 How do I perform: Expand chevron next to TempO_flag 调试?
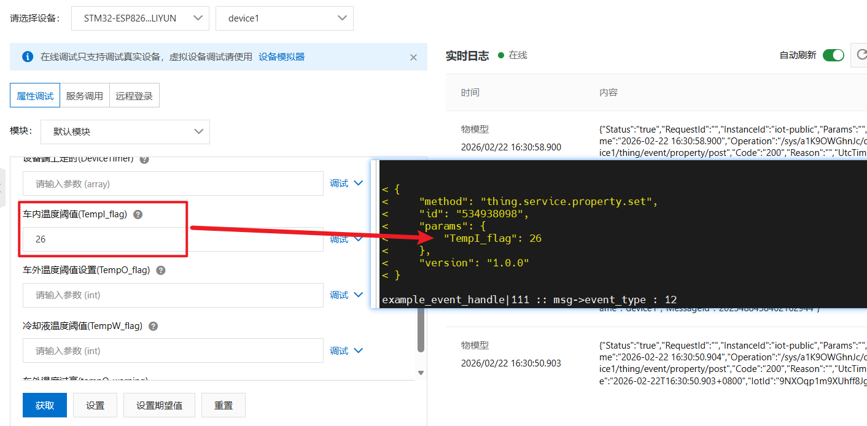[359, 295]
